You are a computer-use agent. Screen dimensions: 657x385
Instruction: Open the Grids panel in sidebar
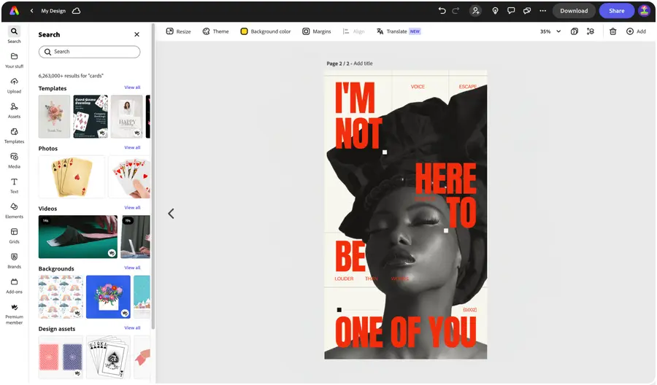coord(15,236)
